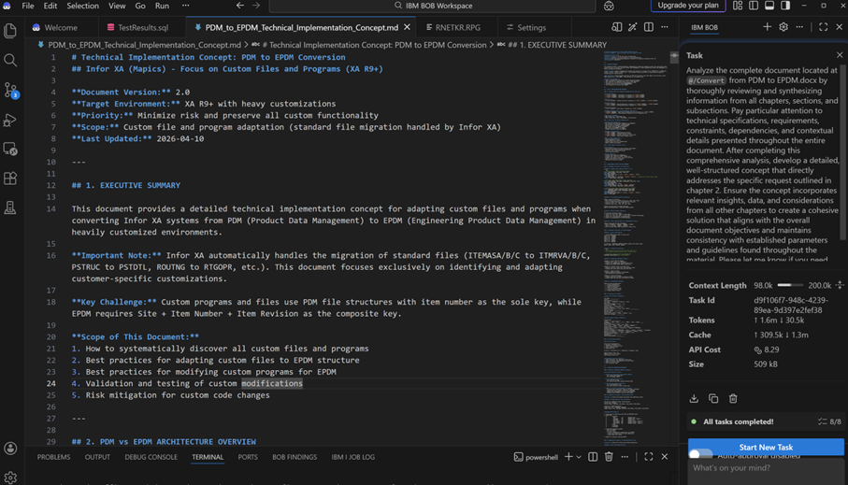848x485 pixels.
Task: Open Search in the activity bar
Action: [11, 61]
